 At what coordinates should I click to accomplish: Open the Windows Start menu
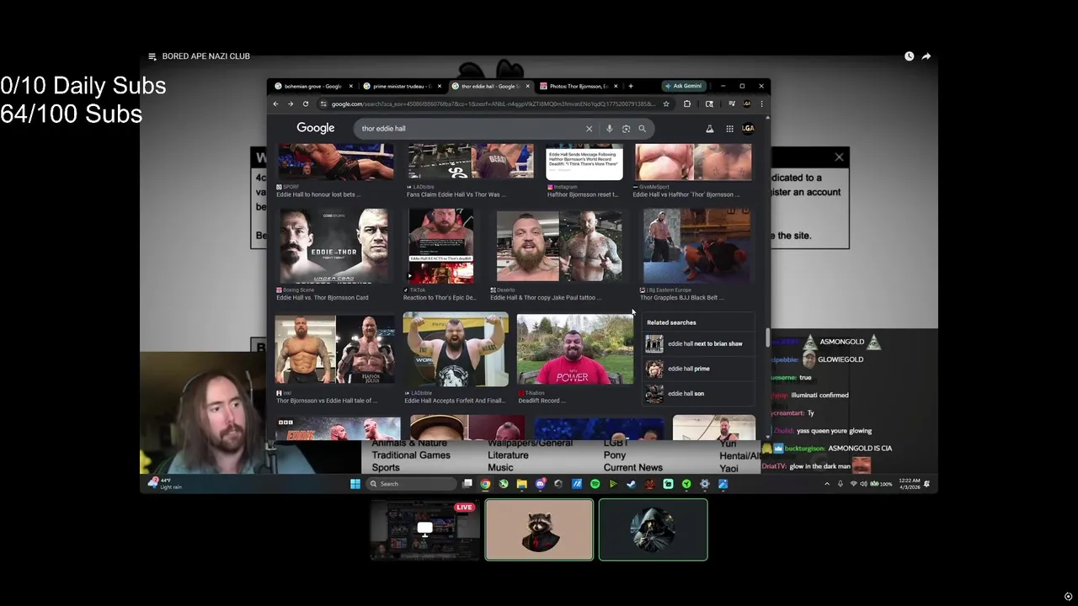pos(355,484)
